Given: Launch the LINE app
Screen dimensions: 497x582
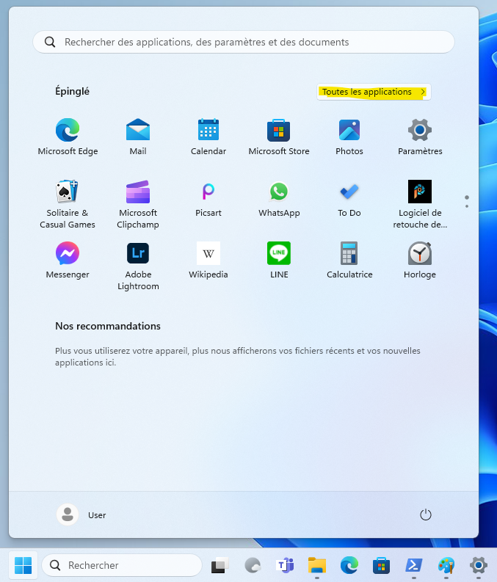Looking at the screenshot, I should tap(279, 261).
